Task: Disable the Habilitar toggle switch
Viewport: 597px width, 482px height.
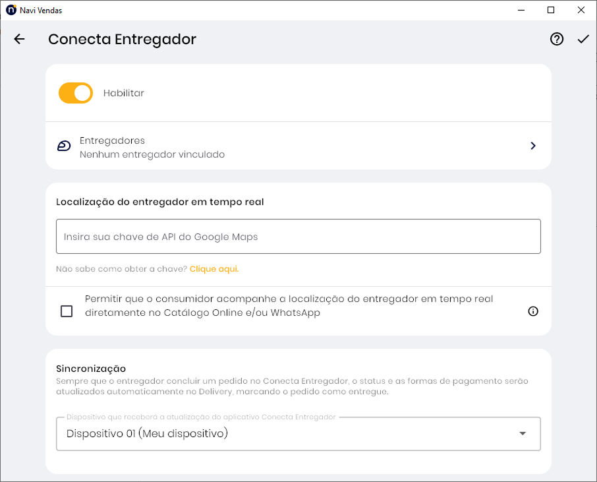Action: click(76, 93)
